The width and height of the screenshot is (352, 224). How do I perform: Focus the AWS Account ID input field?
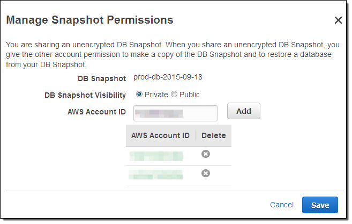175,113
